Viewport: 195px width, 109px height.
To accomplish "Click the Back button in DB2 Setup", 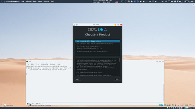I will point(78,79).
